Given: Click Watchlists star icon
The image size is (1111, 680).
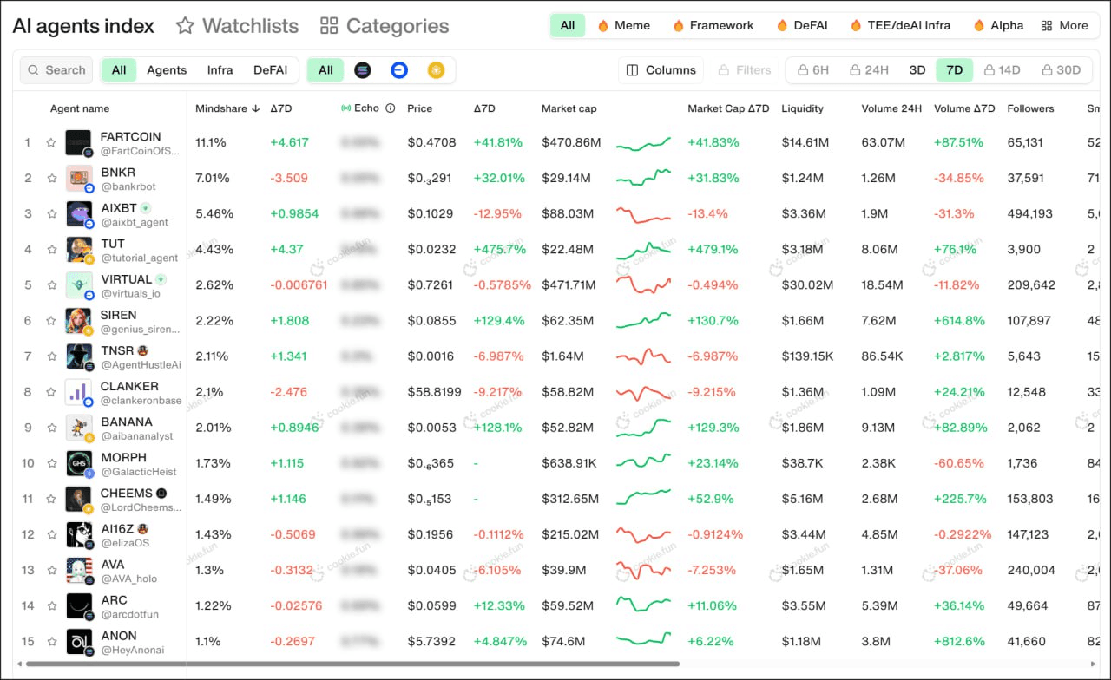Looking at the screenshot, I should click(x=185, y=26).
